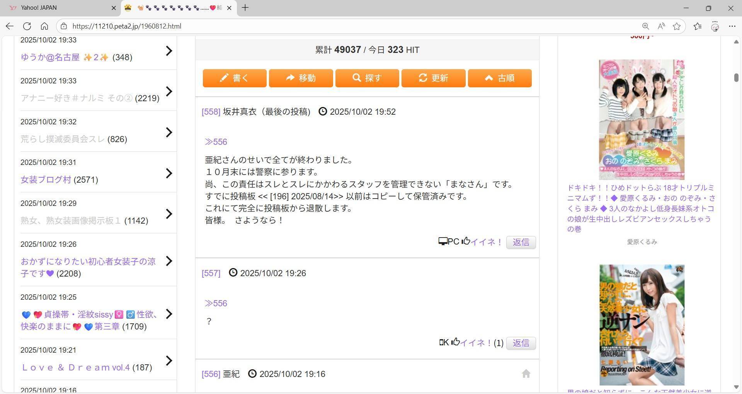Image resolution: width=742 pixels, height=394 pixels.
Task: Toggle sort order with the 古順 button
Action: tap(499, 78)
